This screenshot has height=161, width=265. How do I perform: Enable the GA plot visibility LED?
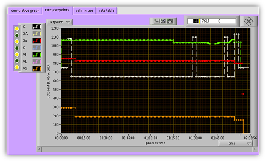(x=17, y=34)
